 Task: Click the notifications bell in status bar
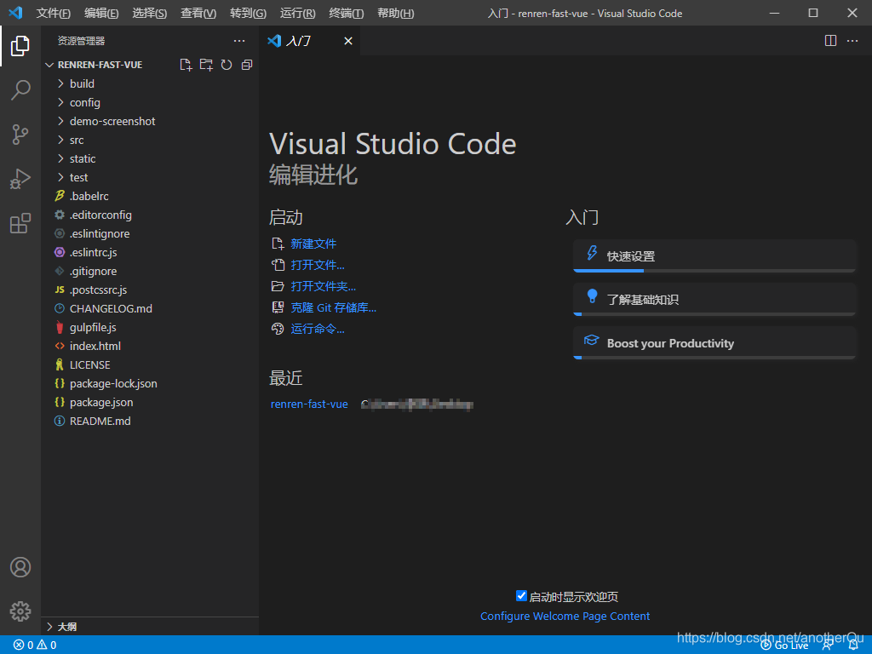click(x=853, y=645)
